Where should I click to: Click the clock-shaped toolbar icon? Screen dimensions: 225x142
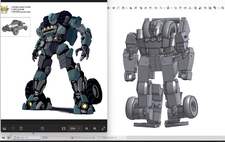(x=176, y=8)
